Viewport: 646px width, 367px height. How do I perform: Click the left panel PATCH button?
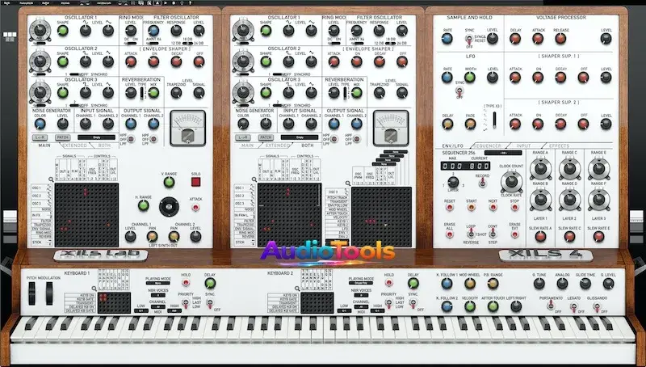click(61, 138)
